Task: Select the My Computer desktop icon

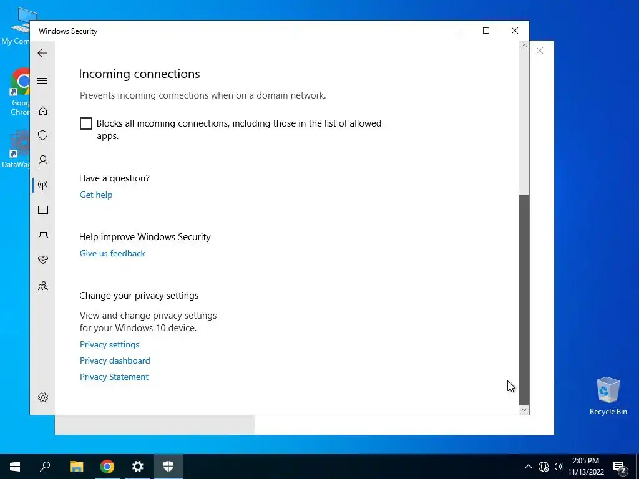Action: point(16,26)
